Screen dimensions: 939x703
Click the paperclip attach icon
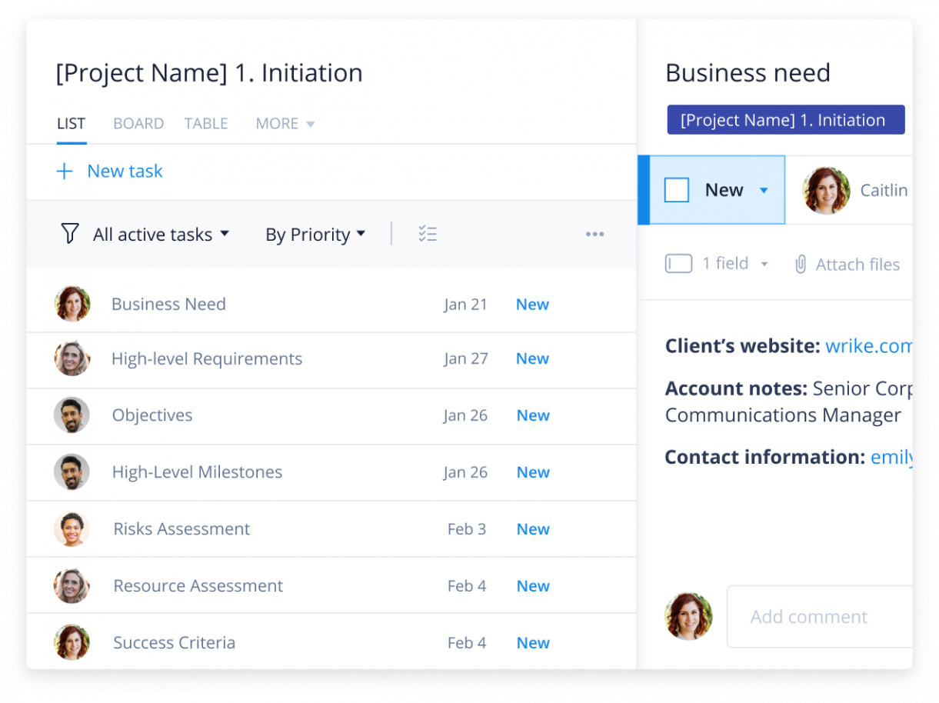(801, 265)
